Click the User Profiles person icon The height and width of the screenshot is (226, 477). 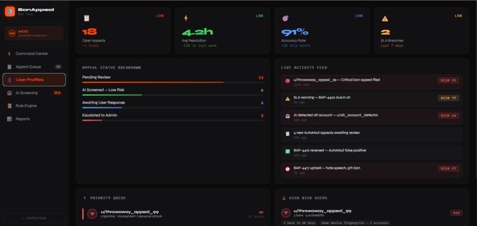pyautogui.click(x=9, y=80)
